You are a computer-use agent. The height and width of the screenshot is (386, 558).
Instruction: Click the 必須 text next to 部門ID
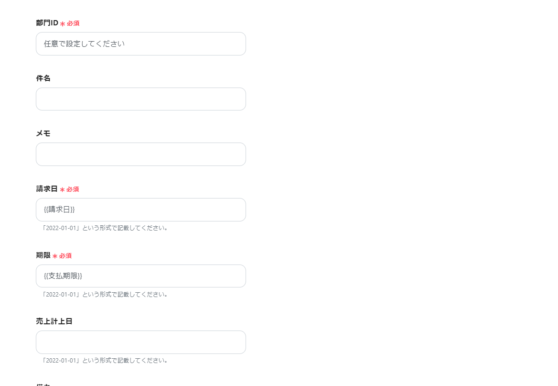coord(73,23)
